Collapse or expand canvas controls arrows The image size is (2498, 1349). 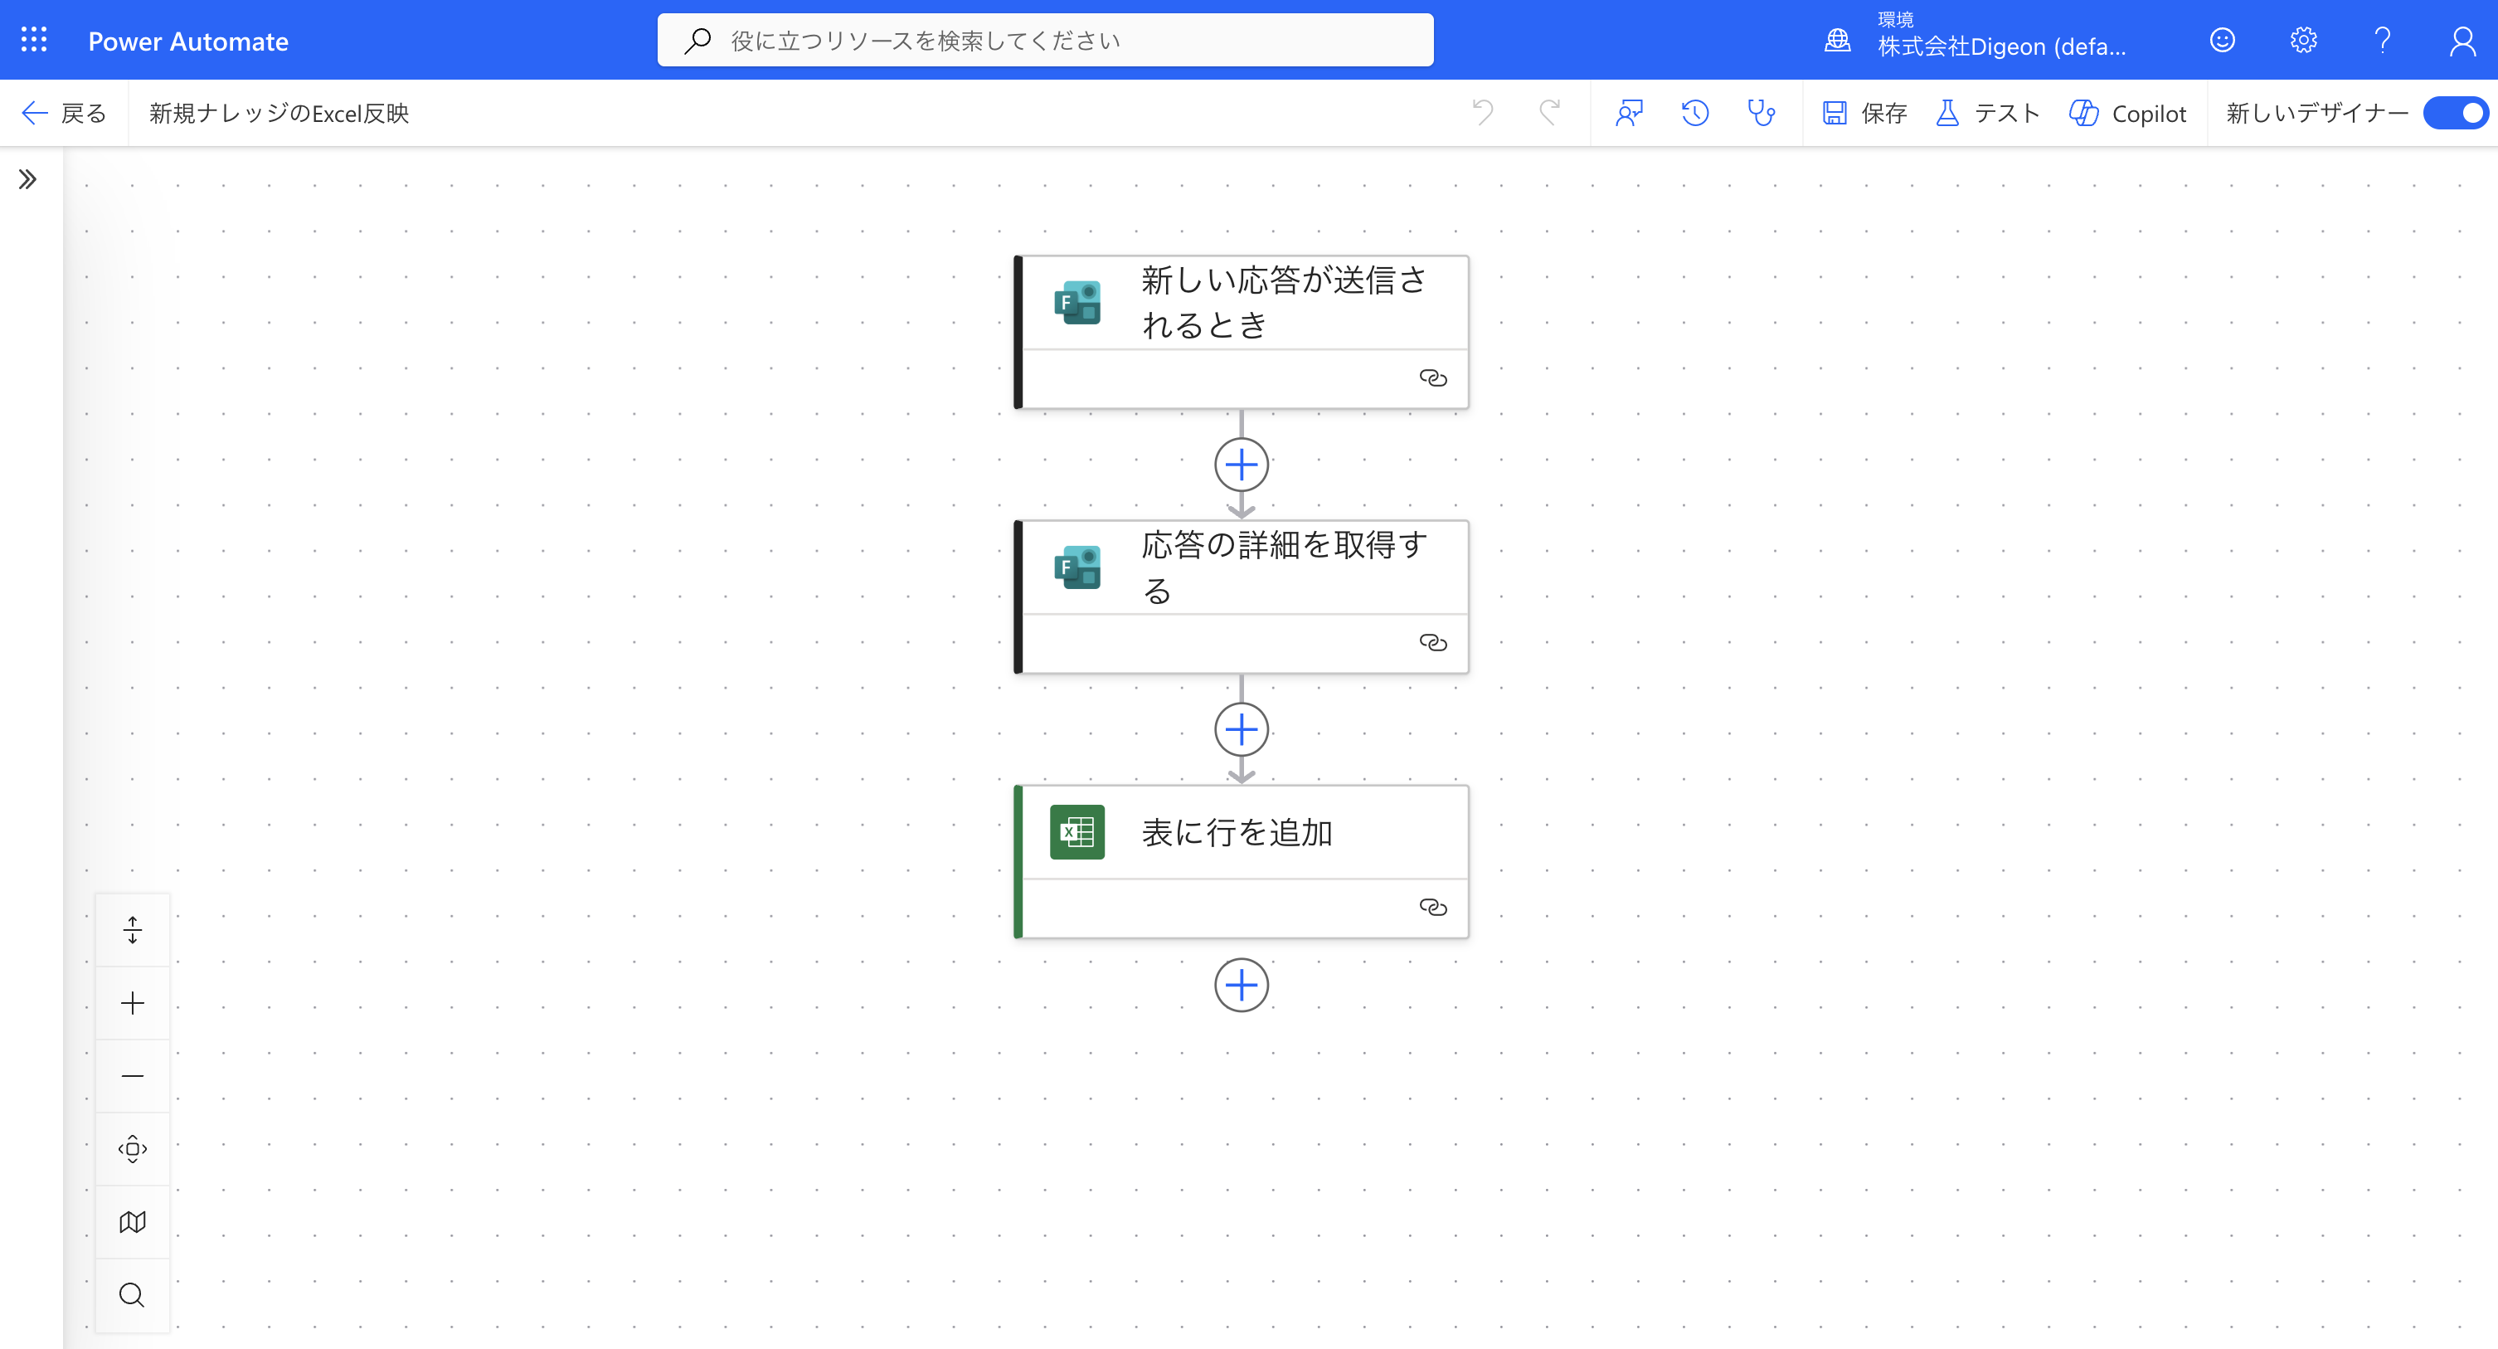tap(133, 930)
